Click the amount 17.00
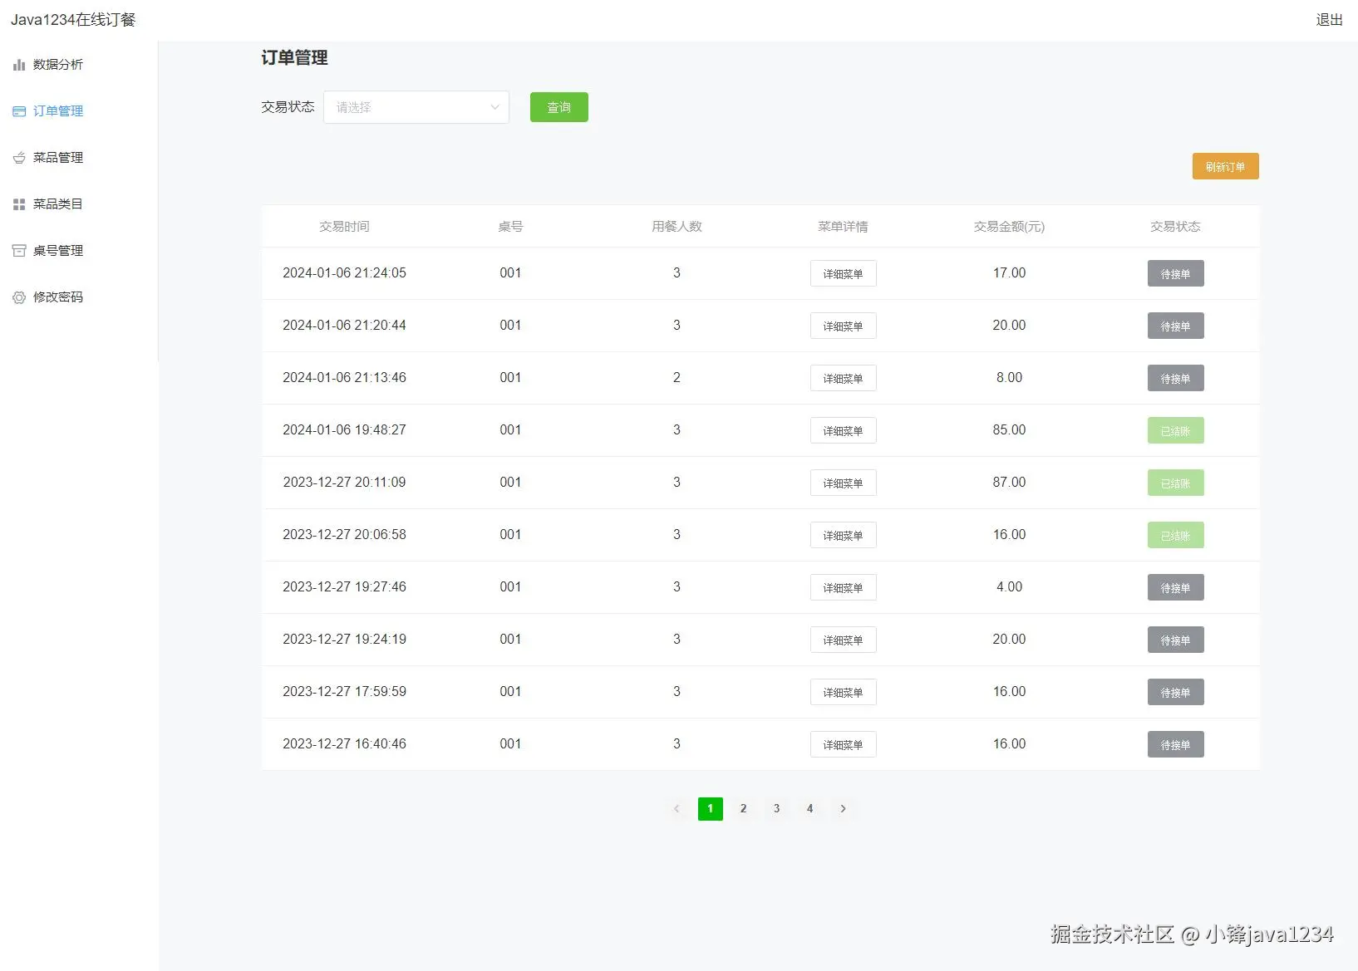Viewport: 1358px width, 971px height. [x=1009, y=272]
